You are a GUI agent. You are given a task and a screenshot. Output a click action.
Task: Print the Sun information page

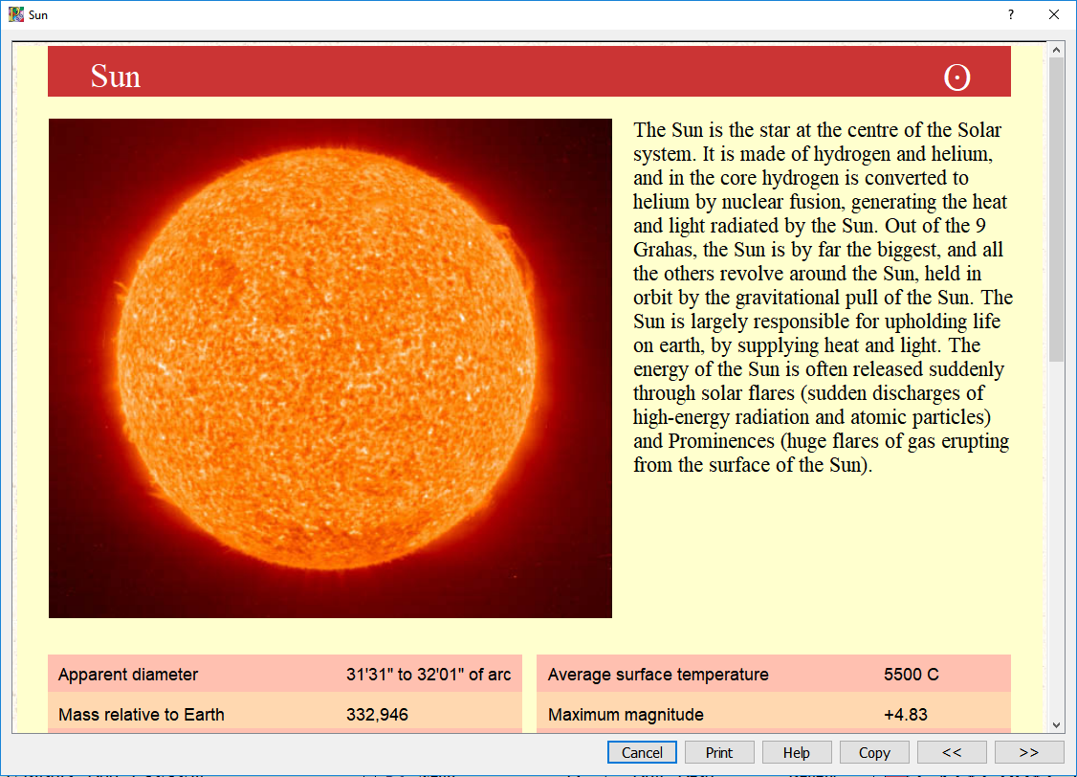(x=719, y=752)
